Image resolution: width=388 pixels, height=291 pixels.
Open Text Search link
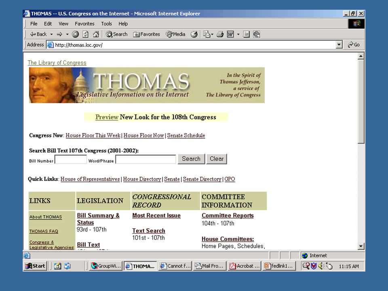pos(148,231)
